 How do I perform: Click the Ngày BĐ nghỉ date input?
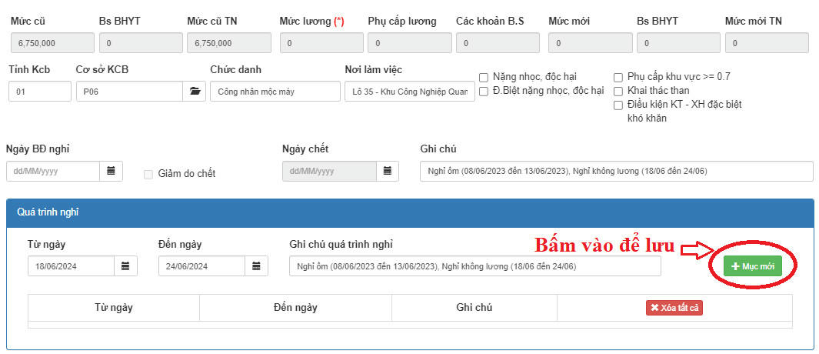53,171
